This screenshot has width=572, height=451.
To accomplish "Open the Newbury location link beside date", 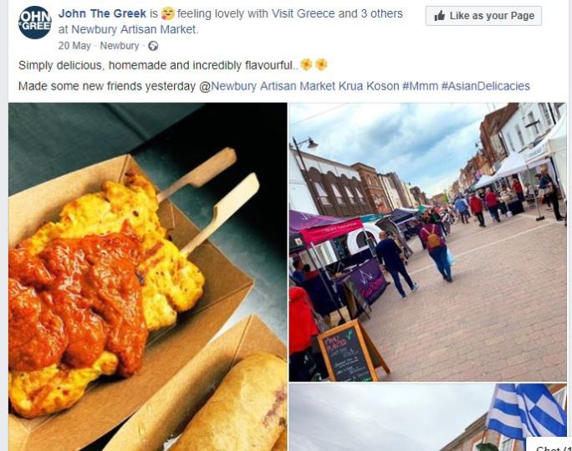I will click(x=120, y=46).
